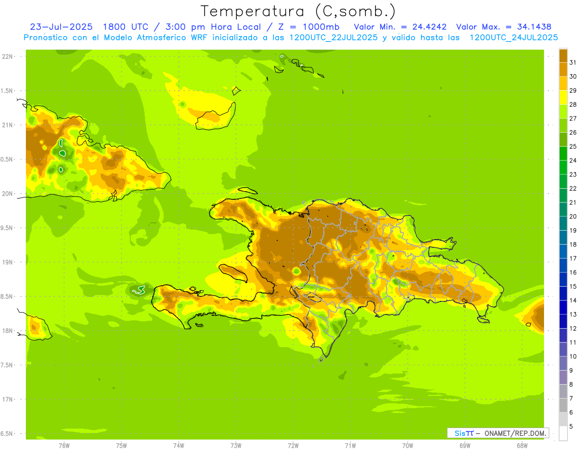The width and height of the screenshot is (586, 452).
Task: Click the '1800 UTC' time text
Action: pyautogui.click(x=125, y=27)
